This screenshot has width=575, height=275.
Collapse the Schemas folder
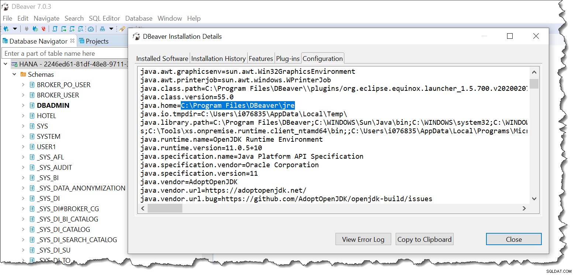coord(14,74)
